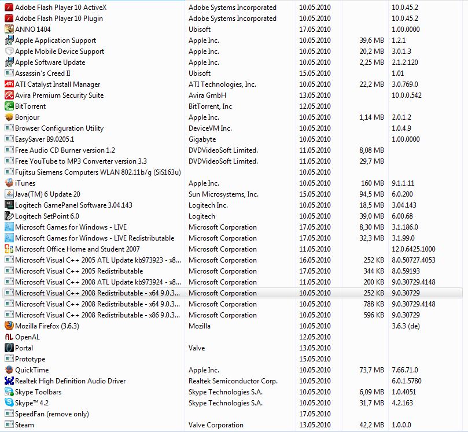Click size value 160 MB
Viewport: 468px width, 432px height.
tap(373, 183)
